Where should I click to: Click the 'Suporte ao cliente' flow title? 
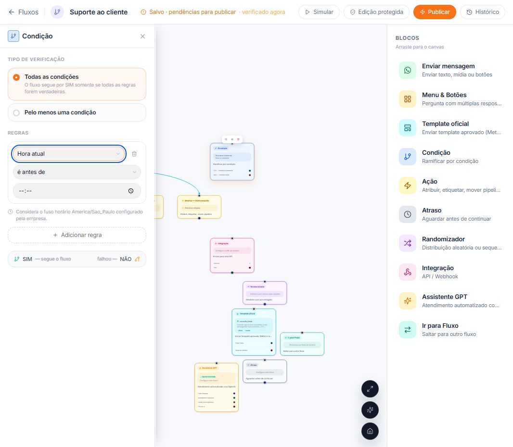(x=99, y=12)
